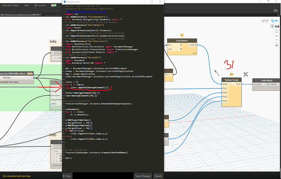The image size is (281, 179).
Task: Click the TransactionTaskDone code line
Action: pyautogui.click(x=97, y=153)
